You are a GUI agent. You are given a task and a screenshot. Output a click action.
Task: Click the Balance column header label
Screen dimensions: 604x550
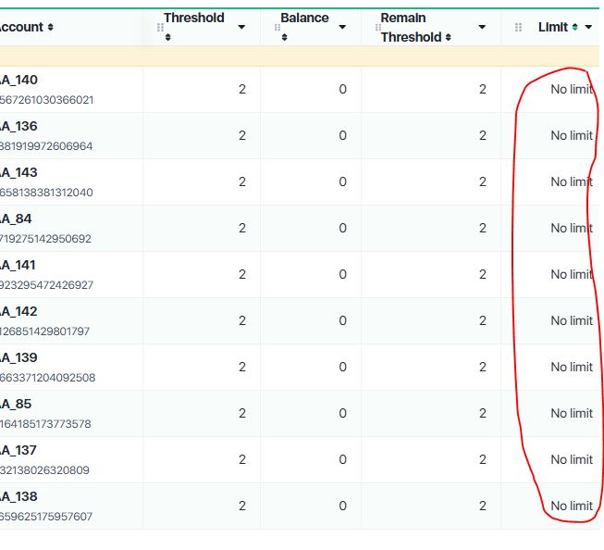coord(304,18)
